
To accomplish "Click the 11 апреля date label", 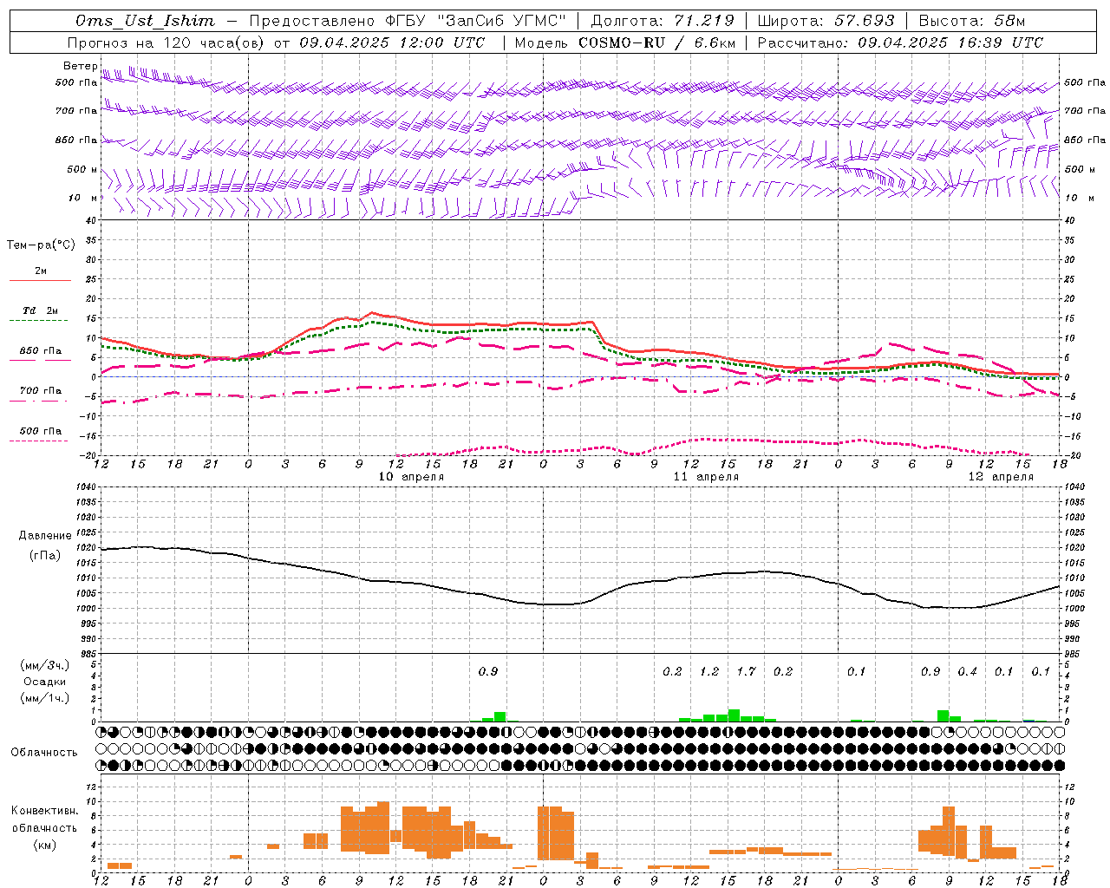I will click(x=706, y=476).
